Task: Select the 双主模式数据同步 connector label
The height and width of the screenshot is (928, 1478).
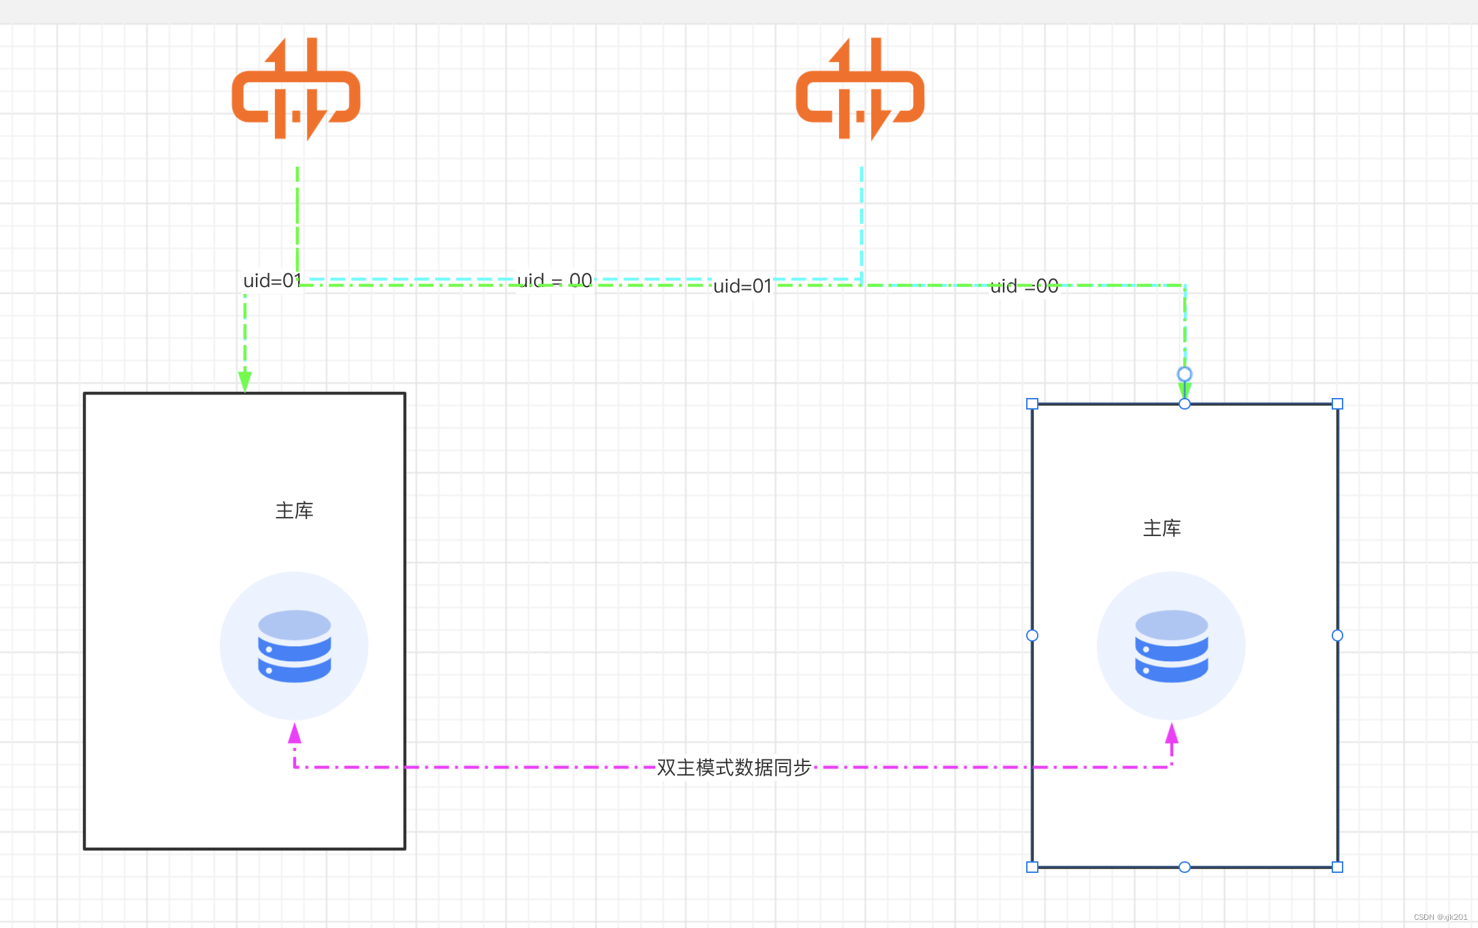Action: pyautogui.click(x=734, y=767)
